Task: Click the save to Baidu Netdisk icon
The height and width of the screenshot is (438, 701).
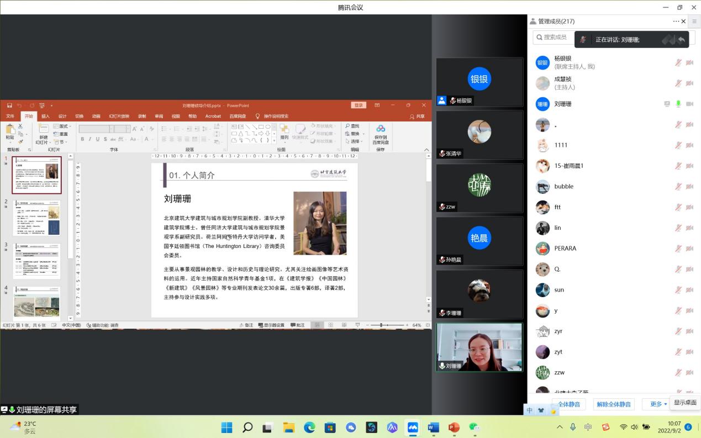Action: coord(381,129)
